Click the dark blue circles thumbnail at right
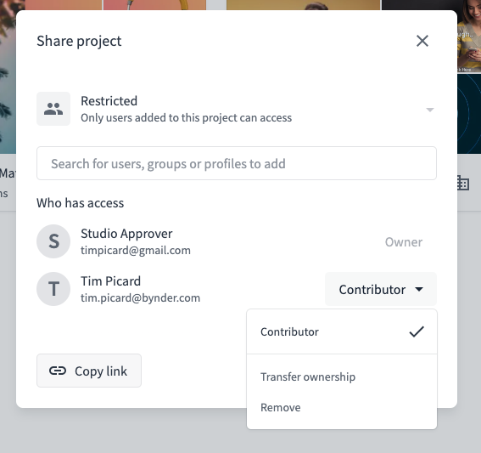481x453 pixels. pyautogui.click(x=469, y=114)
